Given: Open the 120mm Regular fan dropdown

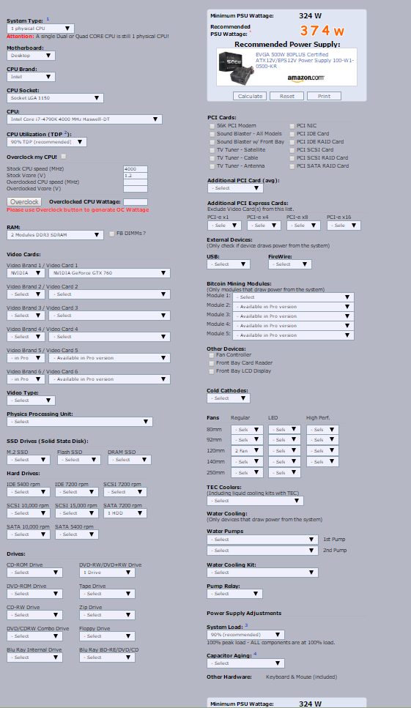Looking at the screenshot, I should click(247, 450).
